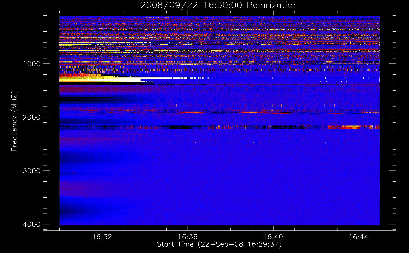
Task: Click the 'Frequency (MHZ)' y-axis label
Action: click(14, 121)
